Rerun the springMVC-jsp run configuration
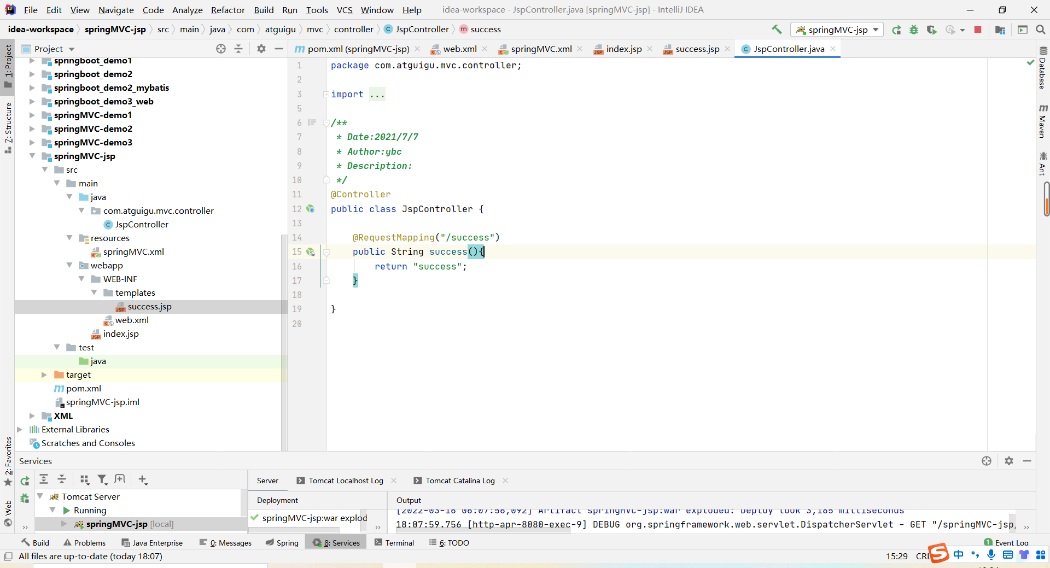This screenshot has width=1050, height=568. 896,30
